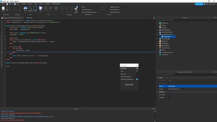Expand the Workspace node in Explorer
Image resolution: width=217 pixels, height=122 pixels.
pyautogui.click(x=158, y=23)
